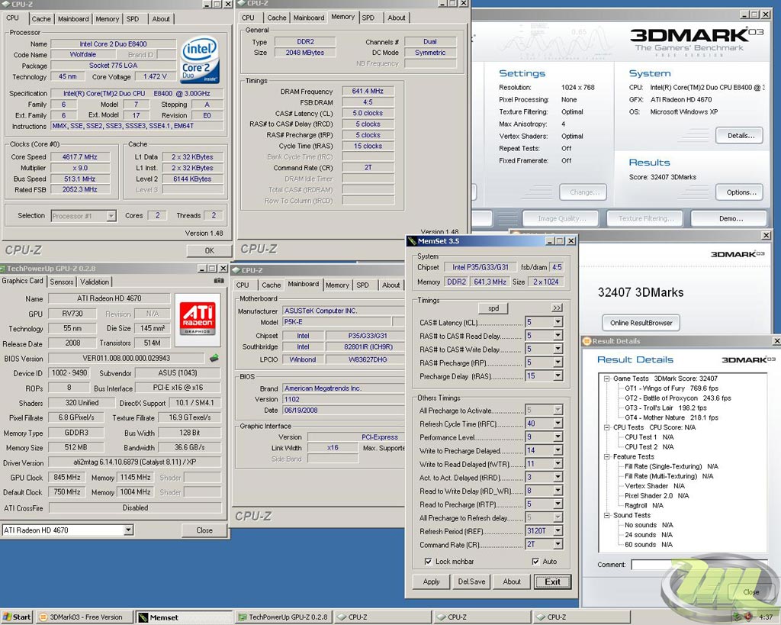Click the Online ResultBrowser button
Image resolution: width=781 pixels, height=625 pixels.
(641, 323)
